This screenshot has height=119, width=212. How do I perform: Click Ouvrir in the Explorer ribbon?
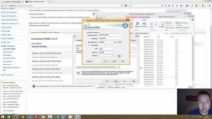pos(169,23)
